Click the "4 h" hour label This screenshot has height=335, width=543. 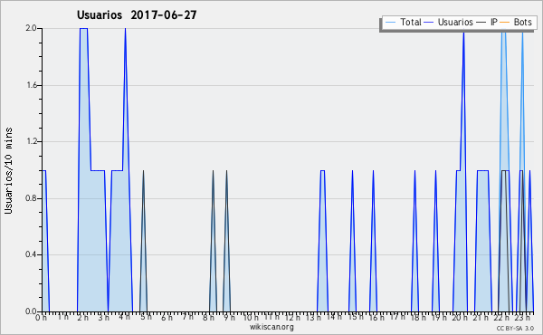(x=124, y=317)
